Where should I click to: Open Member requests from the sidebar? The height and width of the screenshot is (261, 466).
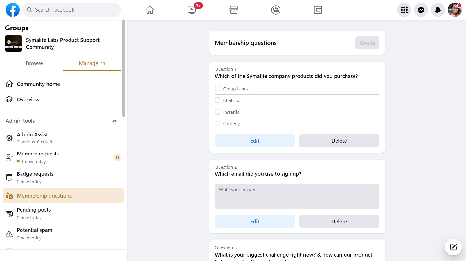[38, 157]
